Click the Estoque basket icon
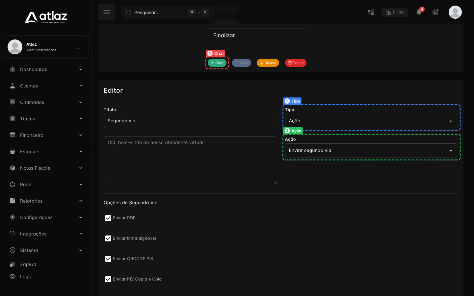The image size is (474, 296). (13, 151)
